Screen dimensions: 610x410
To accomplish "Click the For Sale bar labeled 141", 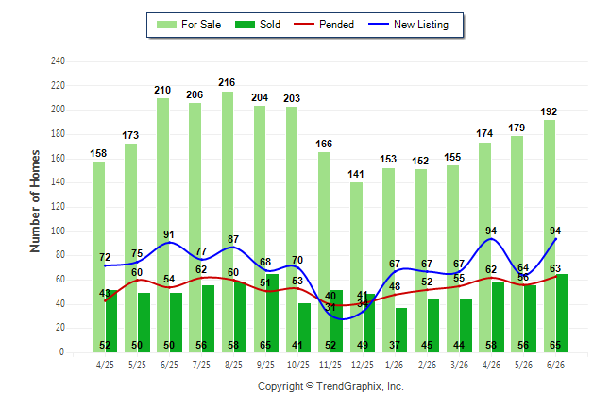I will [356, 267].
